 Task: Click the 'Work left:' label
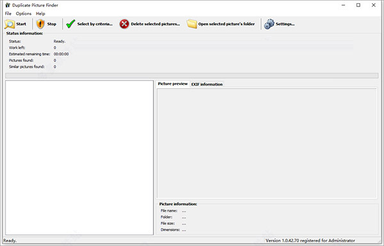click(17, 48)
